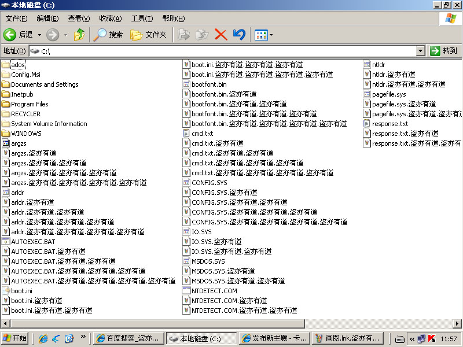Expand the address bar dropdown arrow
The height and width of the screenshot is (347, 463).
tap(421, 51)
